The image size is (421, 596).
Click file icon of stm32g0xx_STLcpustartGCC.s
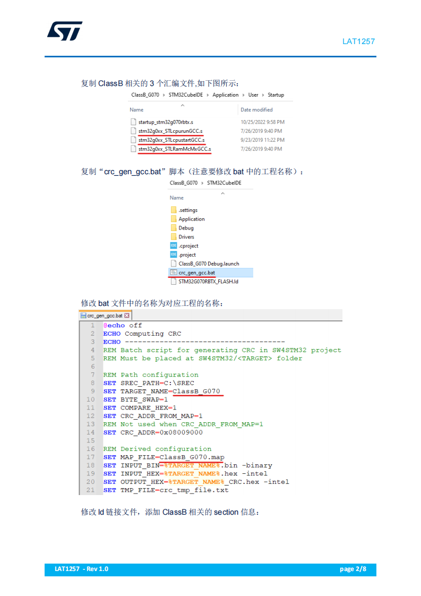133,140
